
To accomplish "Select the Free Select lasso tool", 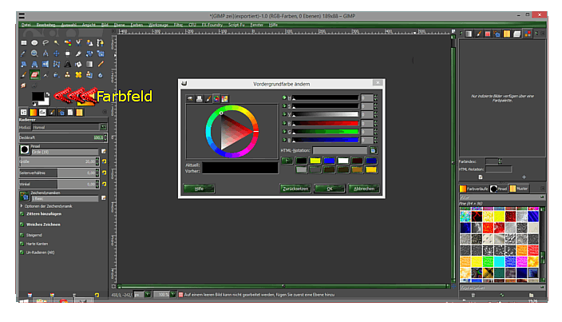I will coord(46,42).
